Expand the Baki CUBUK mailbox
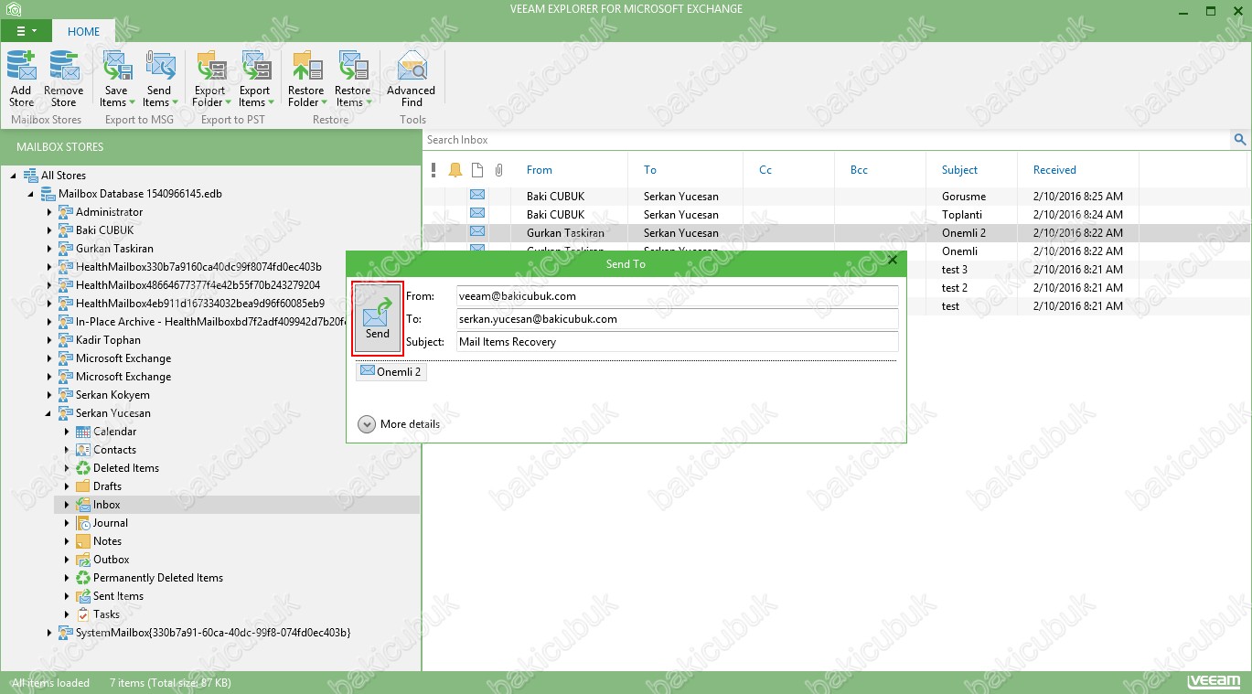1252x694 pixels. click(x=49, y=230)
